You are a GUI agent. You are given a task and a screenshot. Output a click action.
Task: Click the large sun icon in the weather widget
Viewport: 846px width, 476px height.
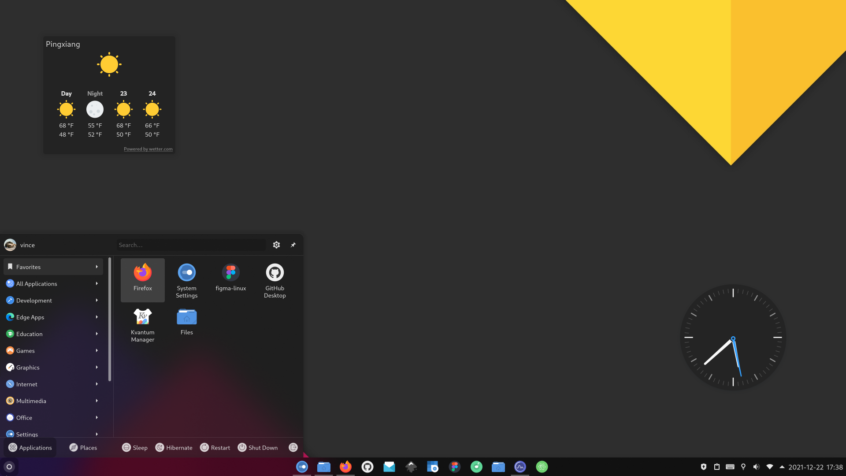pyautogui.click(x=109, y=64)
